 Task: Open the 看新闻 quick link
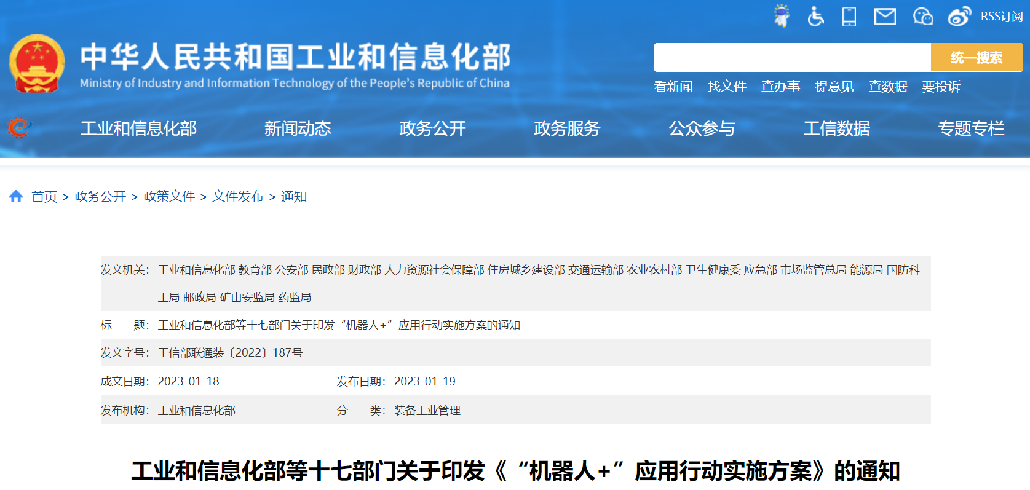pyautogui.click(x=673, y=87)
